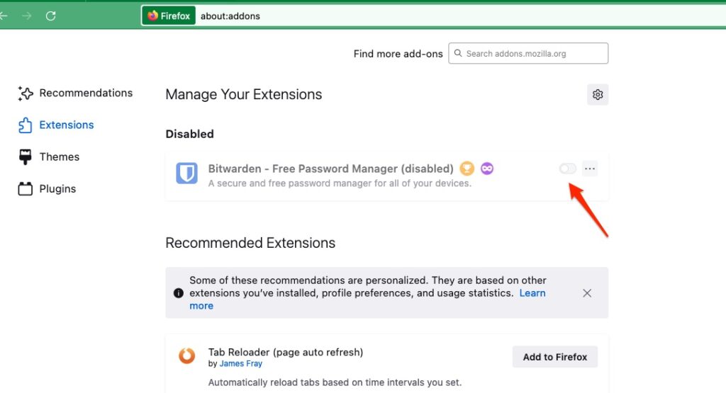The width and height of the screenshot is (726, 393).
Task: Follow the Learn more link
Action: [532, 293]
